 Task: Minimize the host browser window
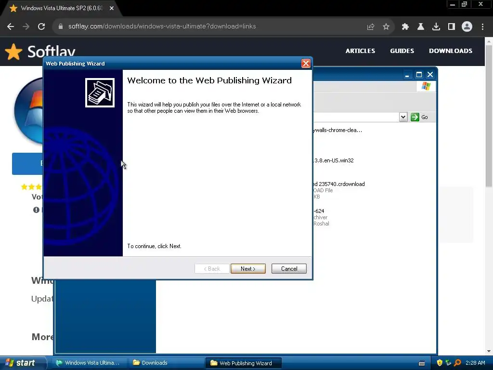coord(453,4)
